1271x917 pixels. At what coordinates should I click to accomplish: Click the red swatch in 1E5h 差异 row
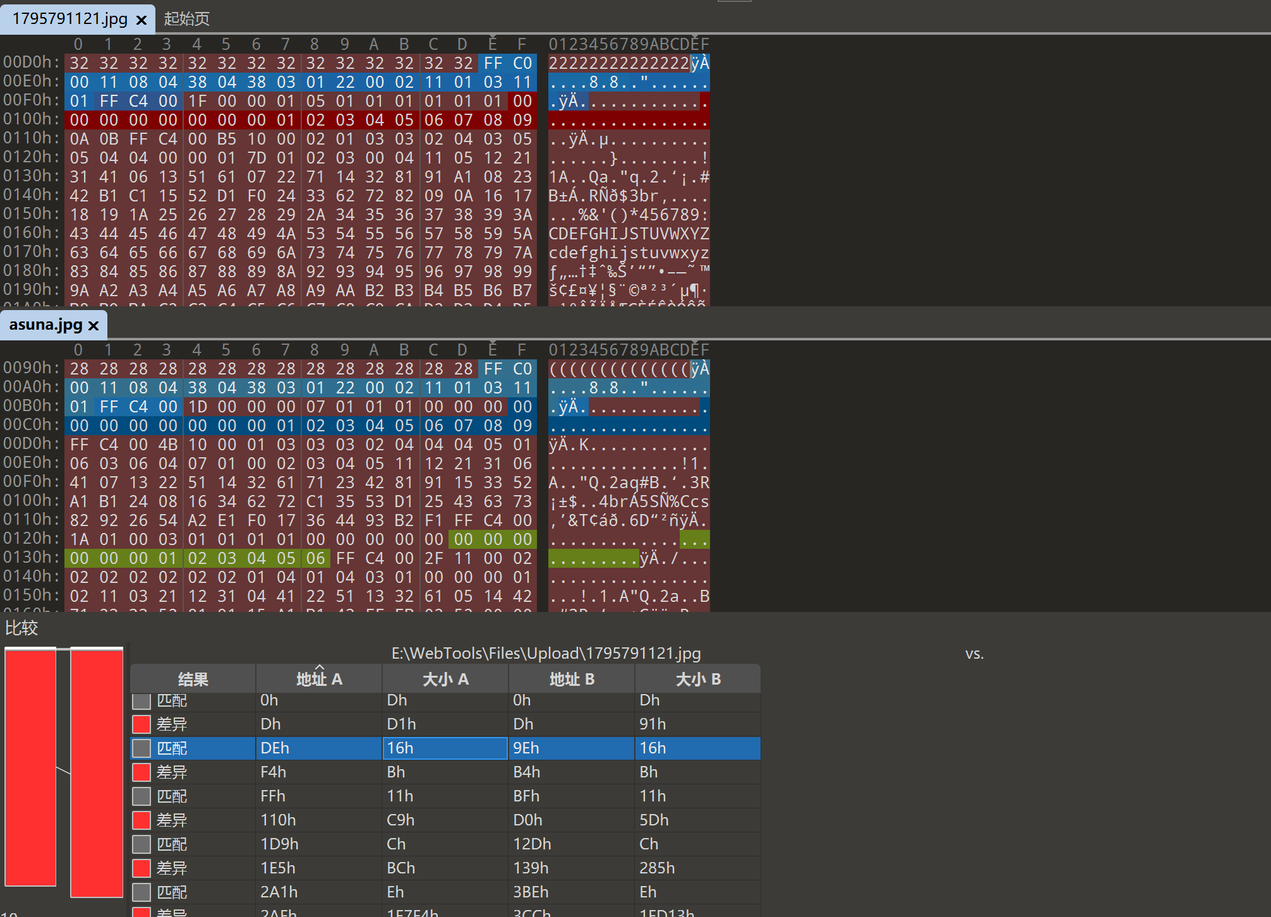click(142, 868)
